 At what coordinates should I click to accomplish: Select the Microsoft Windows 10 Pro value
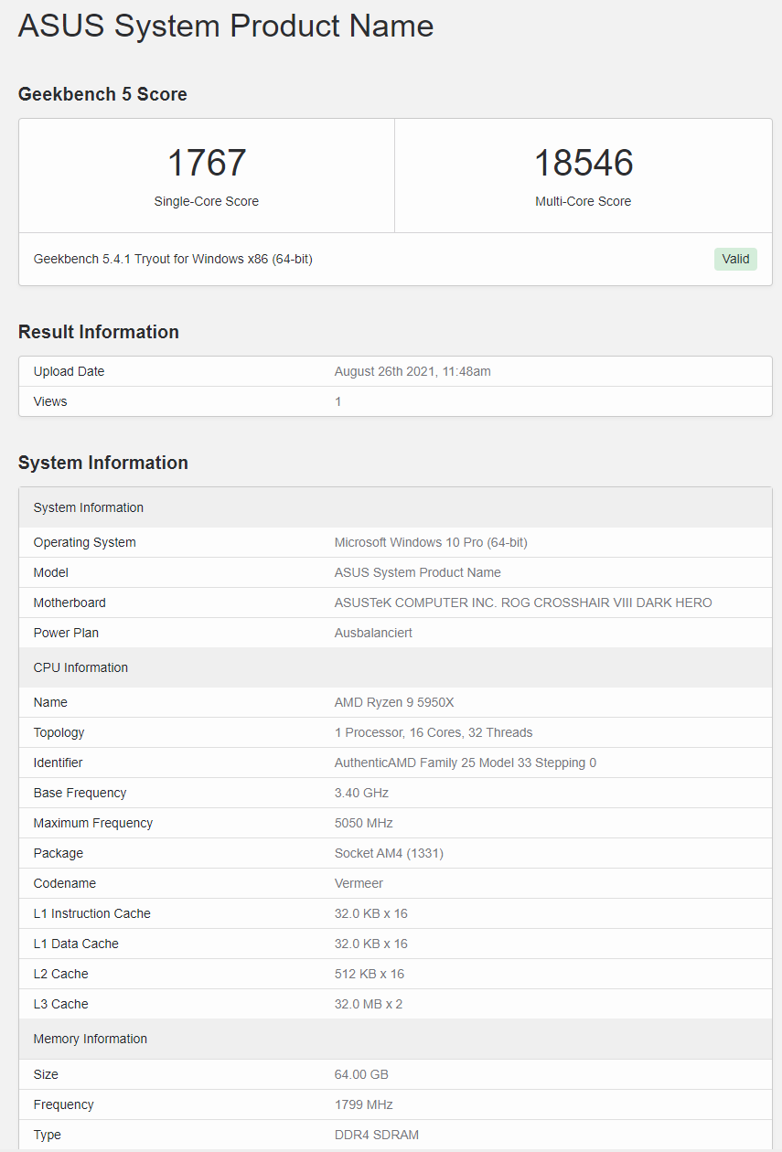(431, 542)
